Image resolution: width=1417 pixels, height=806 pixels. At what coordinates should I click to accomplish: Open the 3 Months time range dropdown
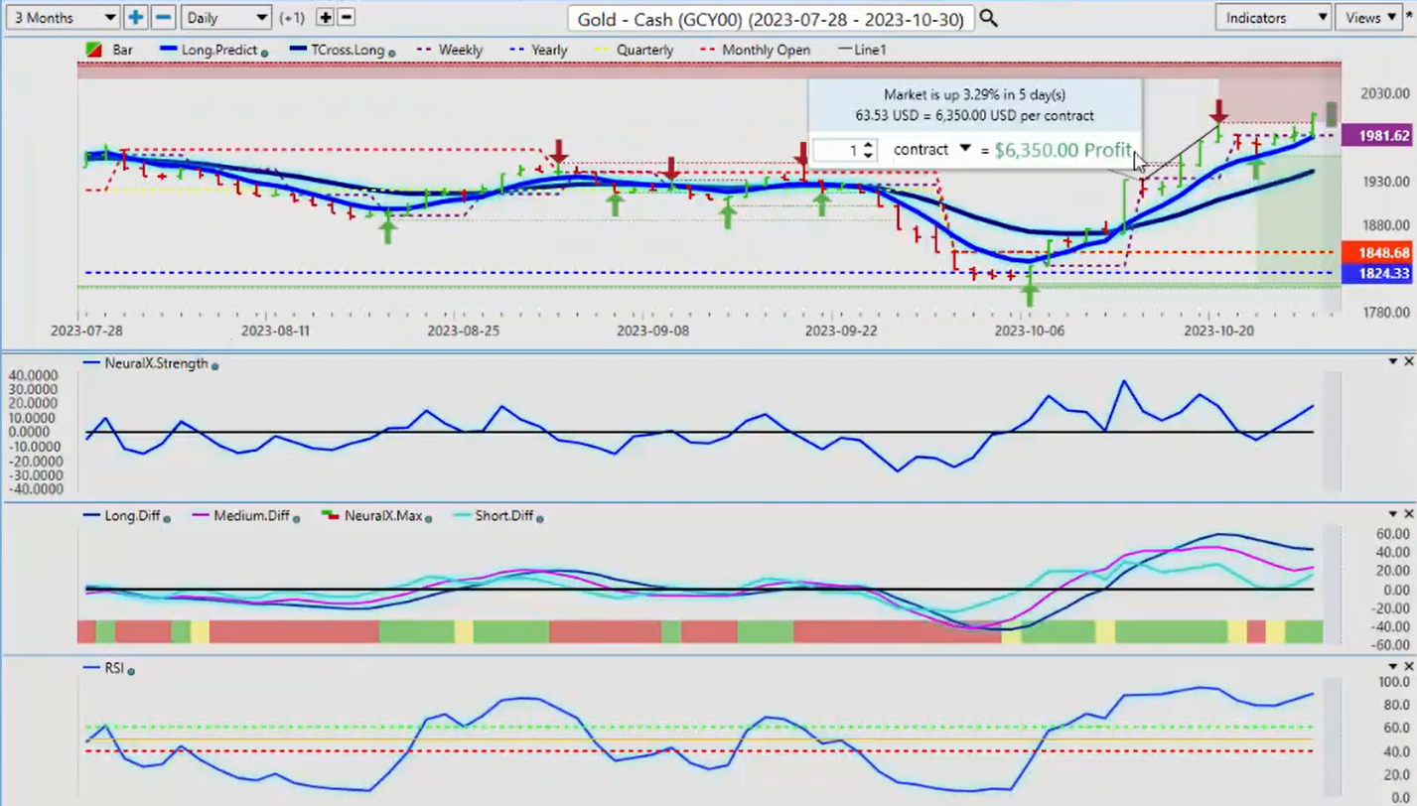click(62, 17)
